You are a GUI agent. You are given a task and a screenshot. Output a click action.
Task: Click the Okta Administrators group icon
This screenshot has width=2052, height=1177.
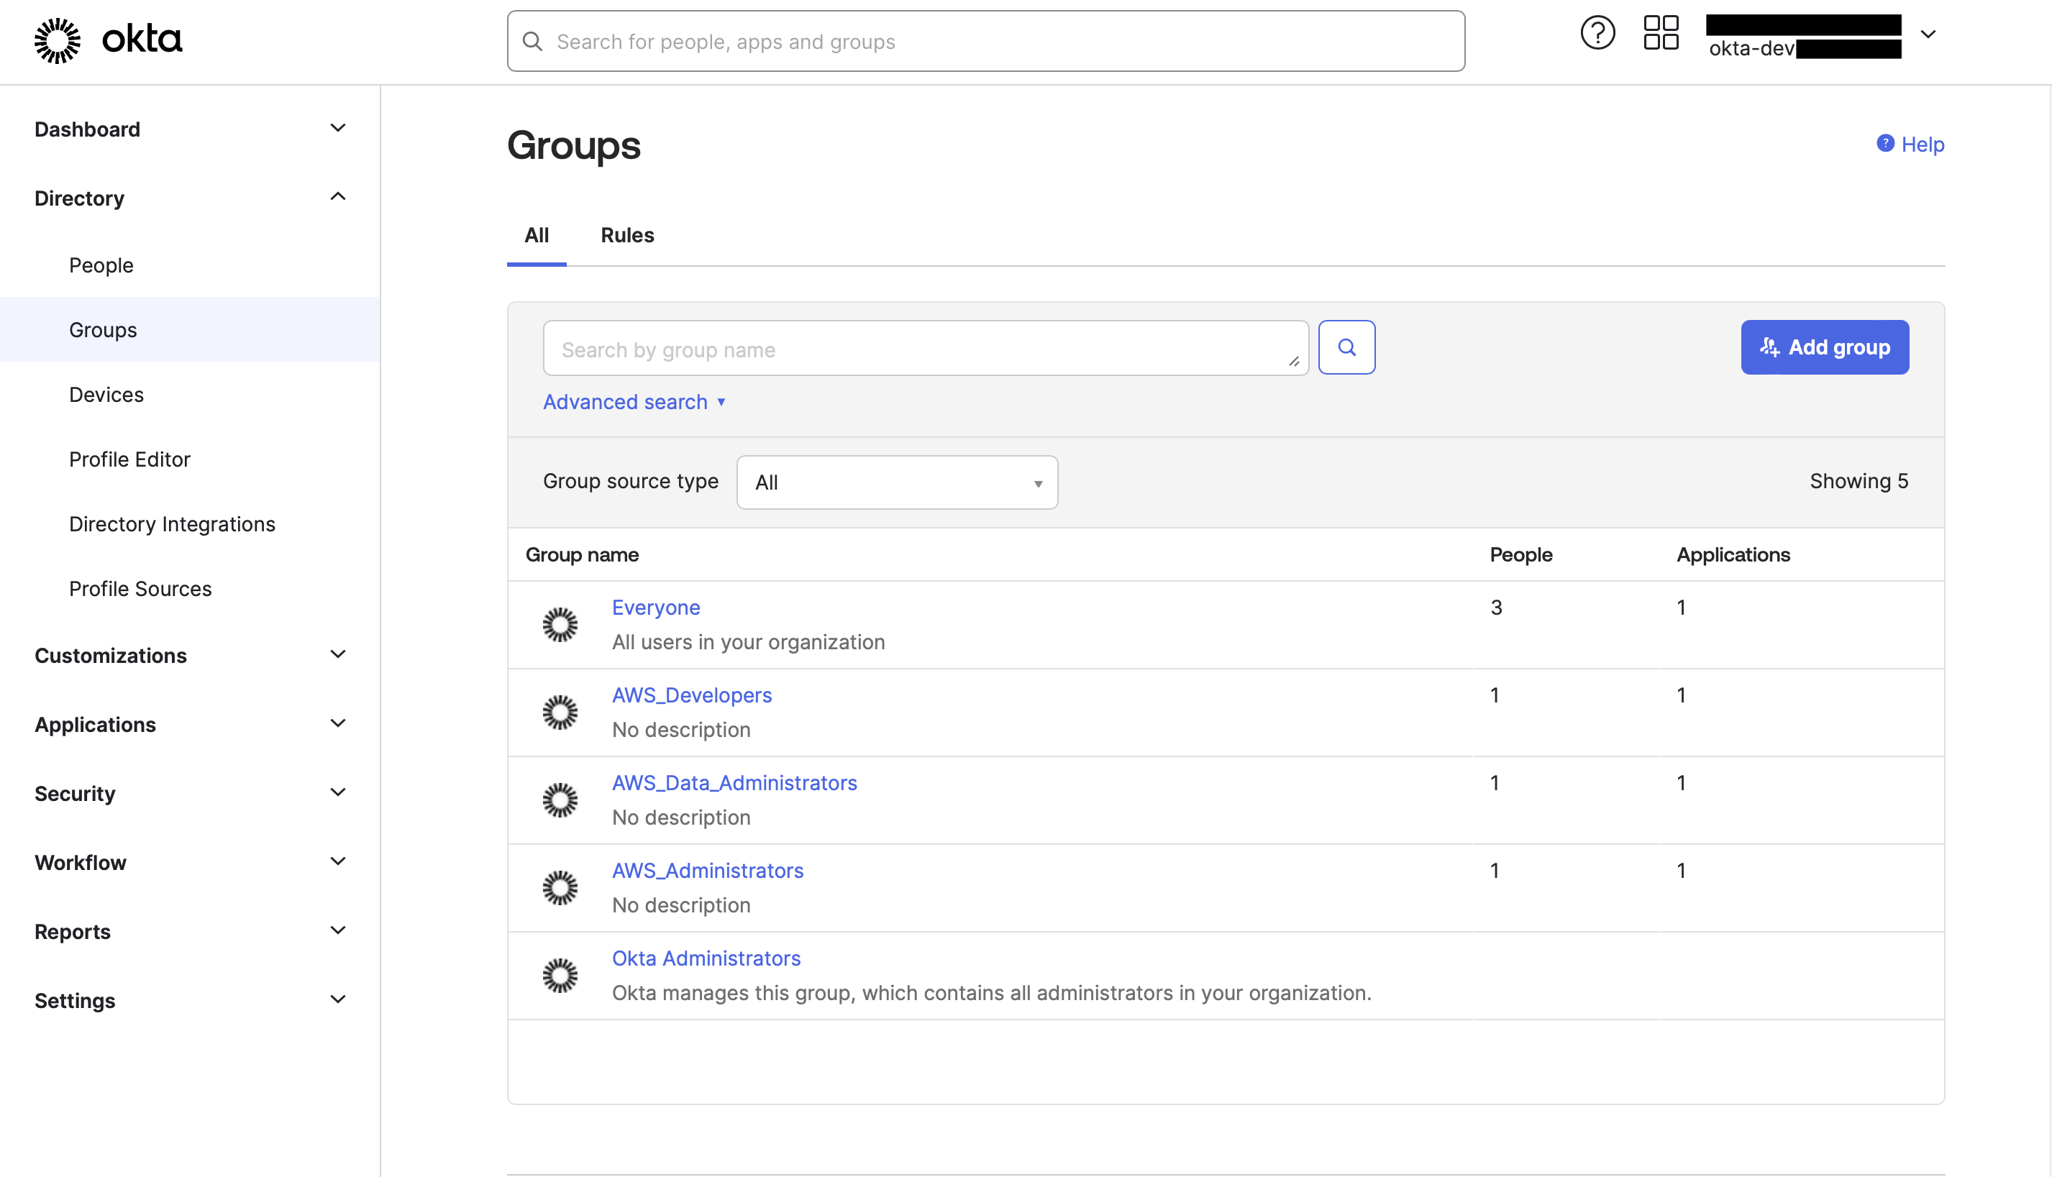coord(560,976)
